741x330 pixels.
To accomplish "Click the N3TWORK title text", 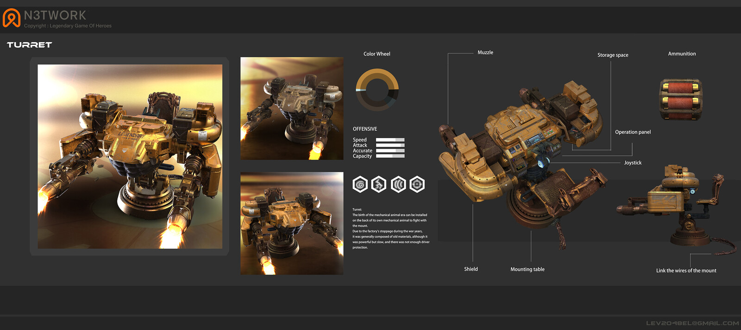I will pyautogui.click(x=55, y=15).
